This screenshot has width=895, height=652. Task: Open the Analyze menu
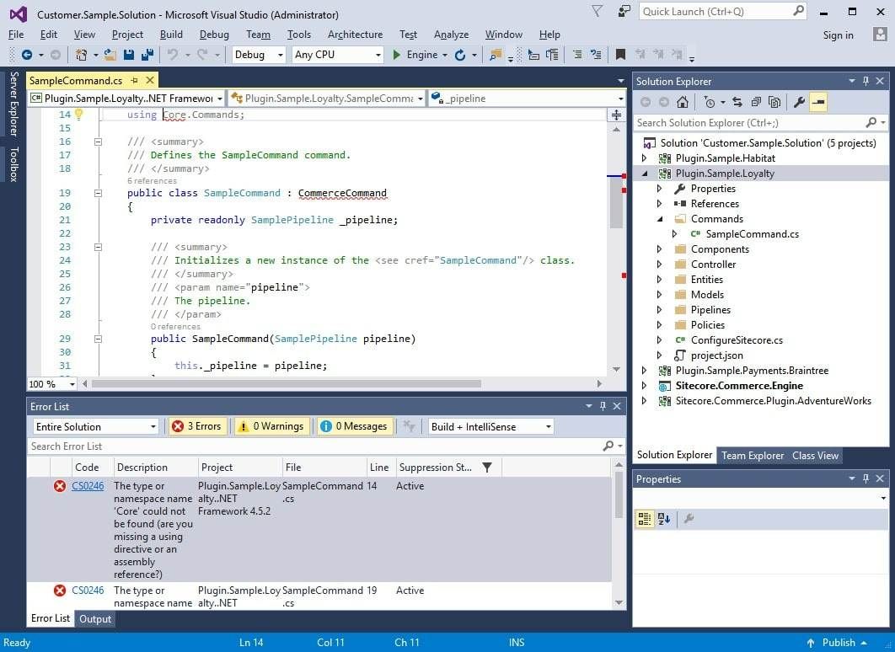451,35
